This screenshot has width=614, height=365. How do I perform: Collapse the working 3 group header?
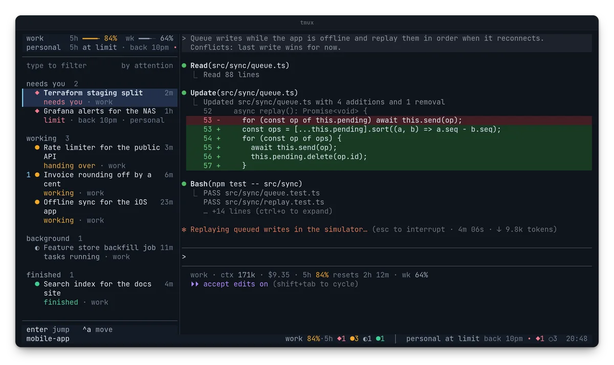point(48,139)
